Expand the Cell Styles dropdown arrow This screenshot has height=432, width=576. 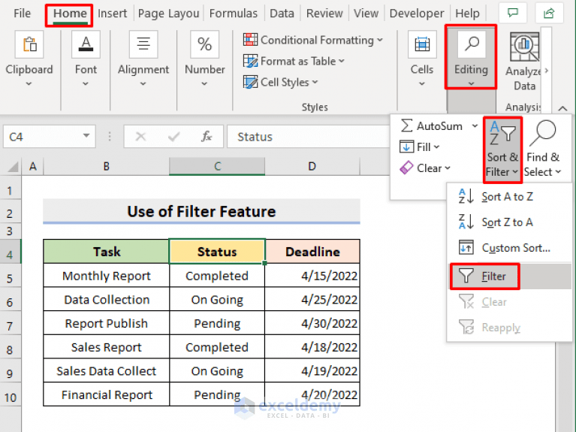(315, 82)
